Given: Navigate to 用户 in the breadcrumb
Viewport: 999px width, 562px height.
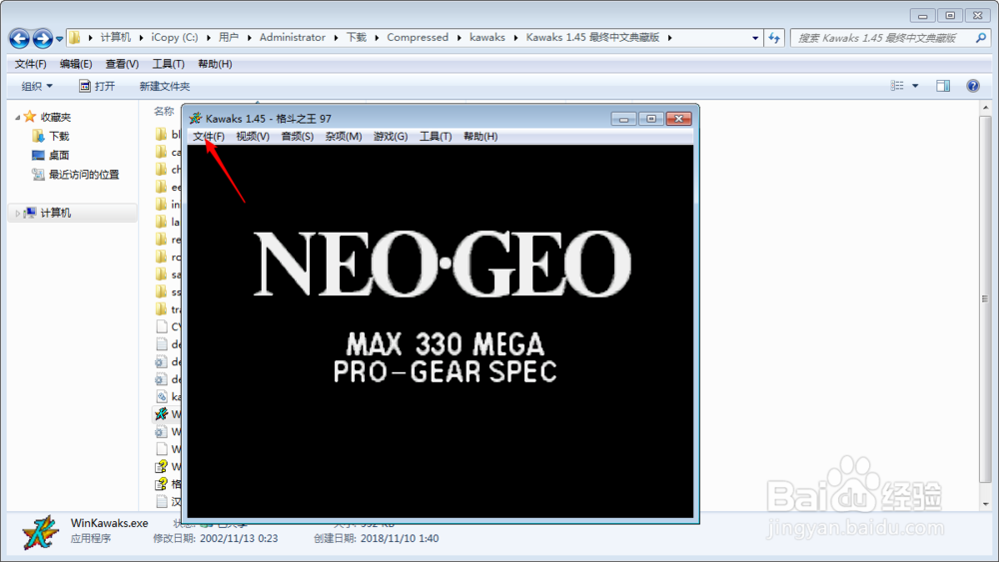Looking at the screenshot, I should [x=228, y=38].
